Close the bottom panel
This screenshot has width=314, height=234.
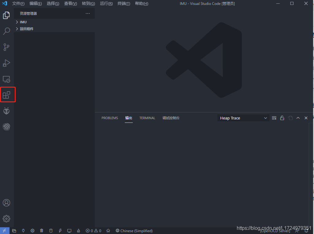click(x=306, y=118)
